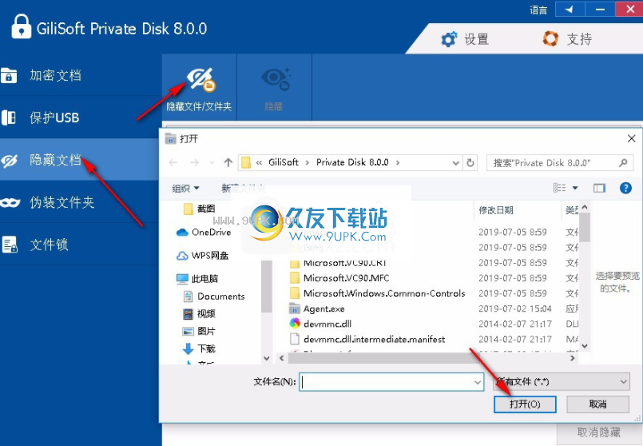Viewport: 643px width, 446px height.
Task: Click the 取消 button
Action: click(x=598, y=404)
